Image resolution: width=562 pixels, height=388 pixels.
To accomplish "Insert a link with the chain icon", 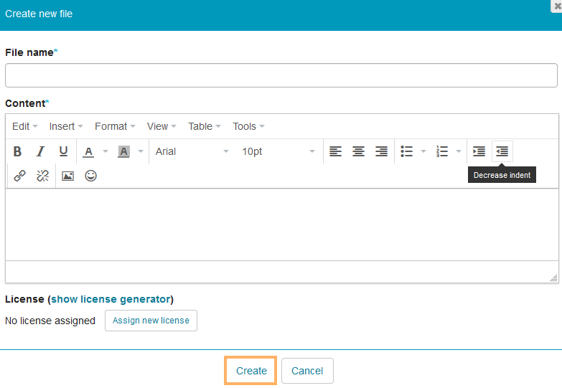I will [x=20, y=176].
